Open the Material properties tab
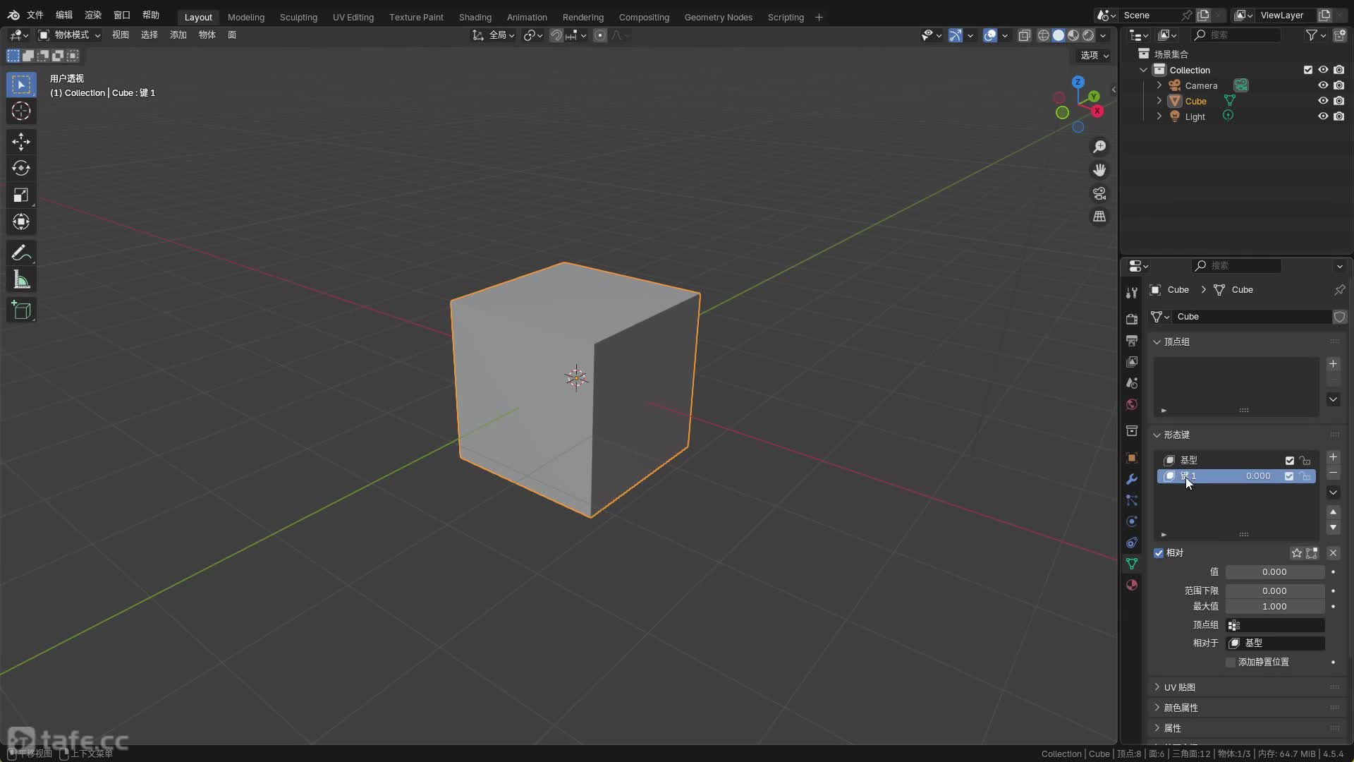 click(1132, 585)
